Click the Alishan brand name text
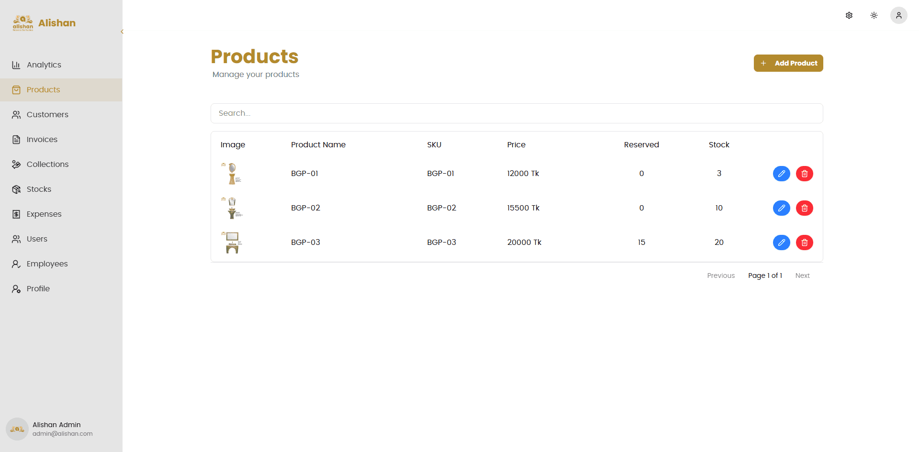 coord(57,23)
